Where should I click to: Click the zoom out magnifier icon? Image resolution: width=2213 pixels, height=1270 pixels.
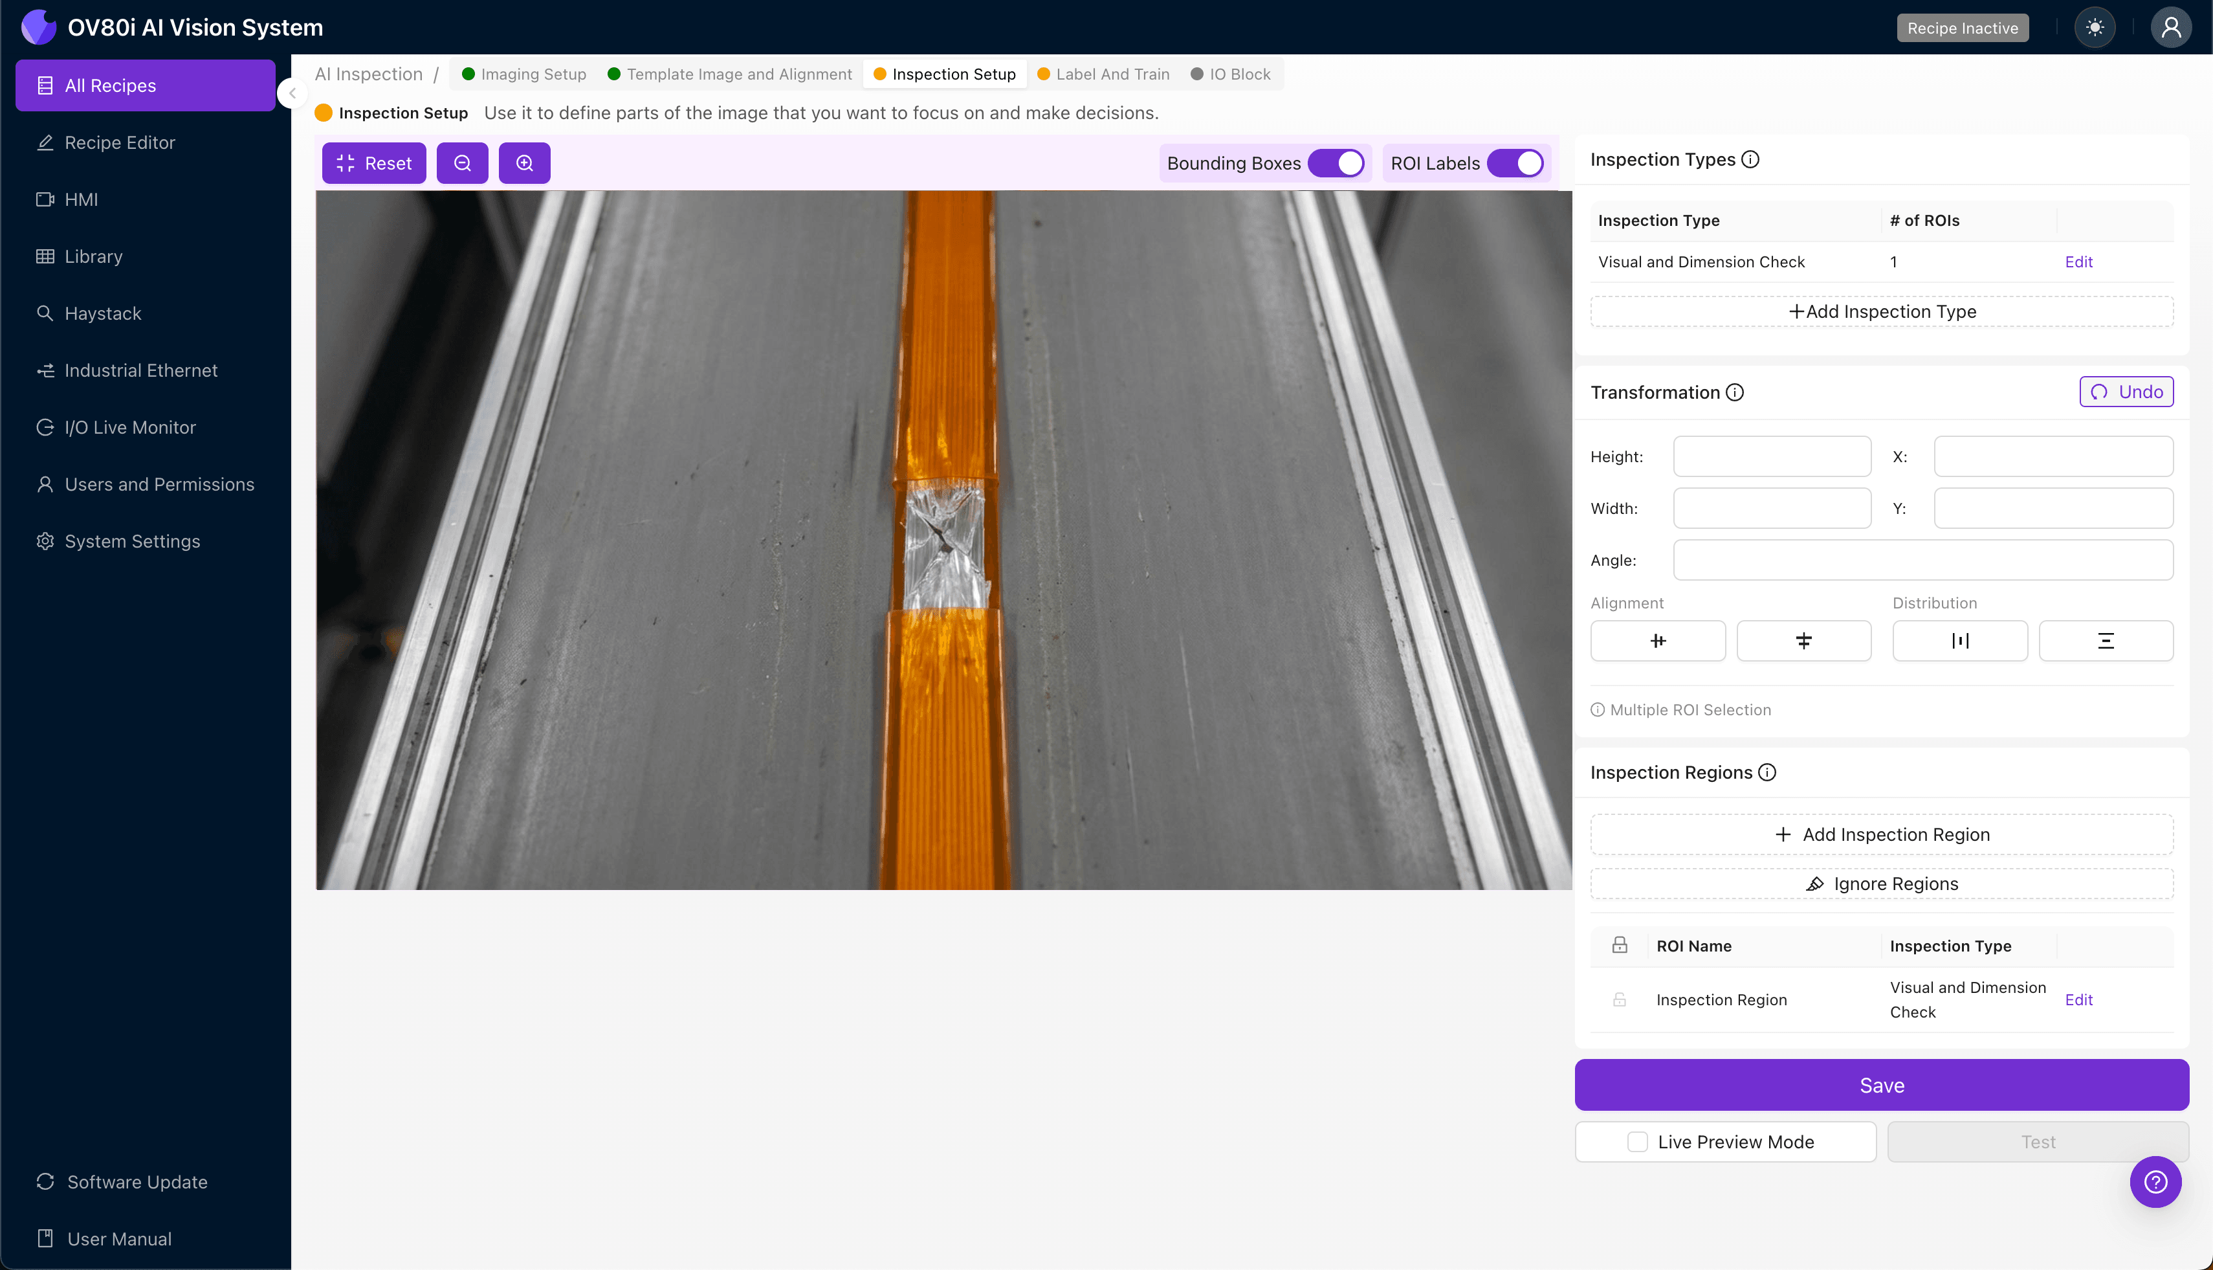click(x=462, y=163)
